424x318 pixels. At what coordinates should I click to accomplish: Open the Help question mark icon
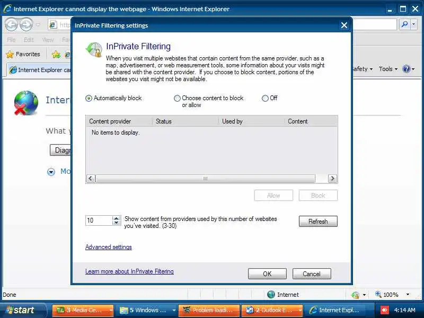(x=407, y=69)
